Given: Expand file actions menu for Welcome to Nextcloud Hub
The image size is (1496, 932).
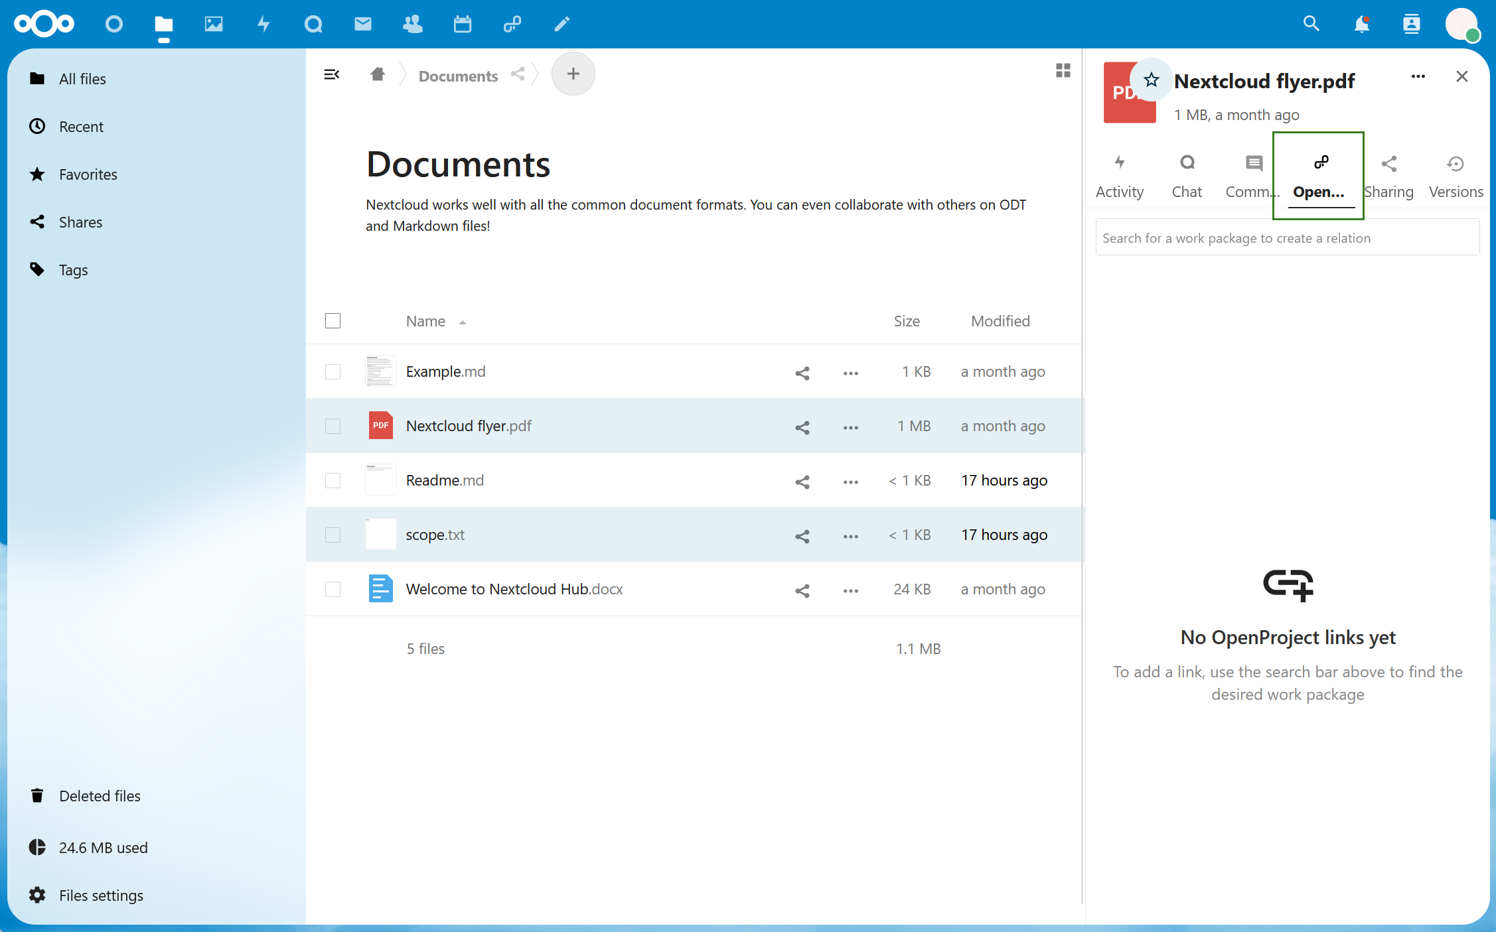Looking at the screenshot, I should (850, 588).
